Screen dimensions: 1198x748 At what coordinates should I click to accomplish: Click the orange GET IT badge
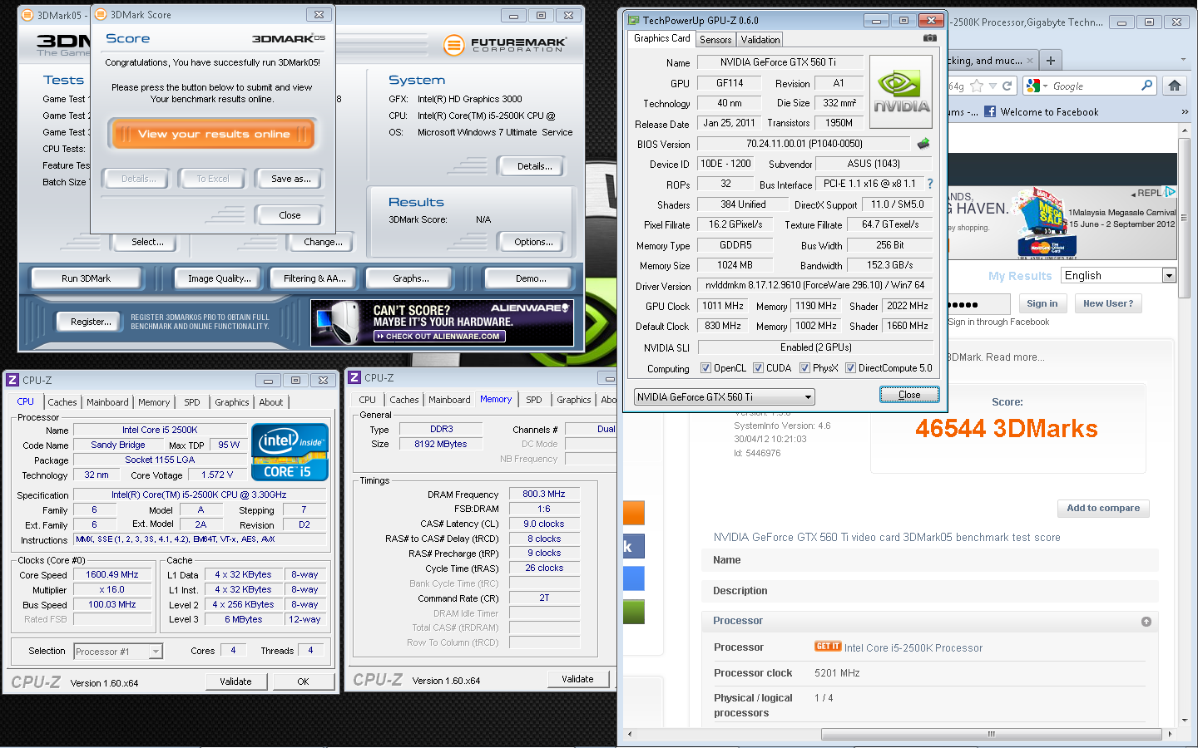[828, 647]
